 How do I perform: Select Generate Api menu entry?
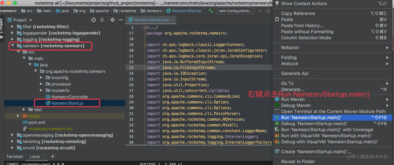coord(333,73)
